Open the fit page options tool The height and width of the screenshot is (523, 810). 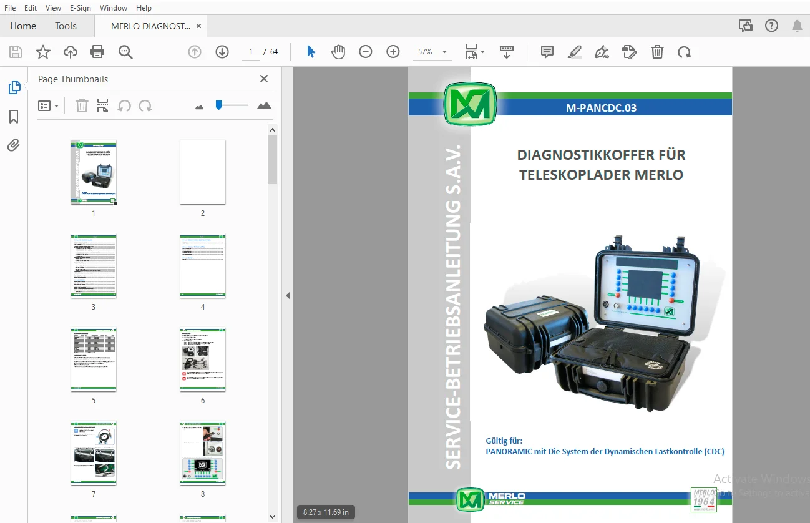475,52
